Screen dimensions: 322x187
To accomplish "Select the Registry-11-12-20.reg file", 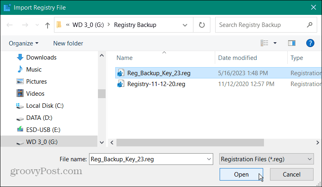I will pyautogui.click(x=156, y=84).
